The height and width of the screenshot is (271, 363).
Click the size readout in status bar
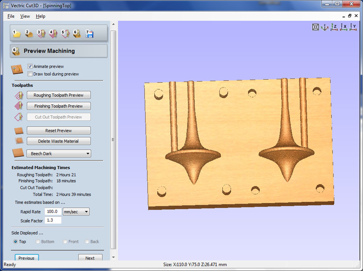pyautogui.click(x=195, y=264)
